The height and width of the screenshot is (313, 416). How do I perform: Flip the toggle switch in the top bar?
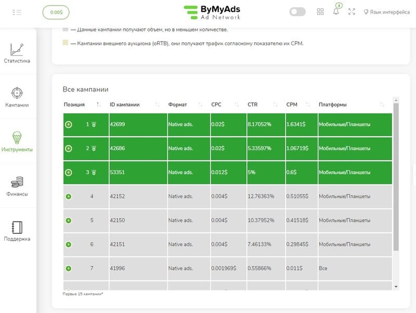point(297,11)
